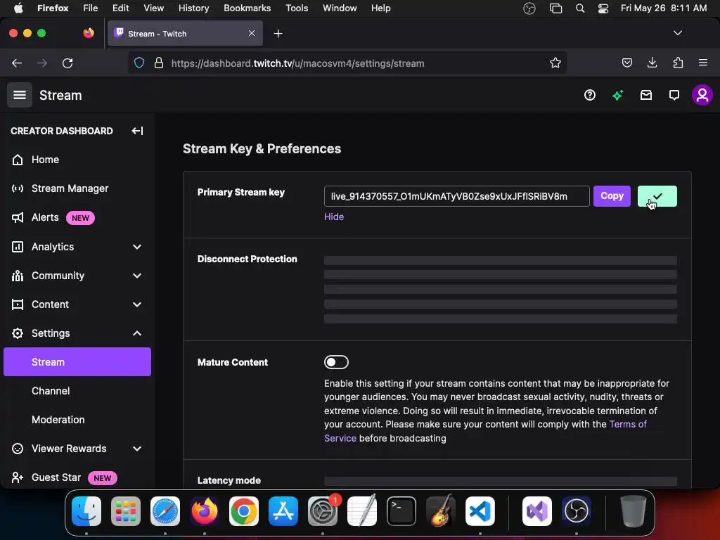The width and height of the screenshot is (720, 540).
Task: Open Spotlight search in the menu bar
Action: (x=580, y=8)
